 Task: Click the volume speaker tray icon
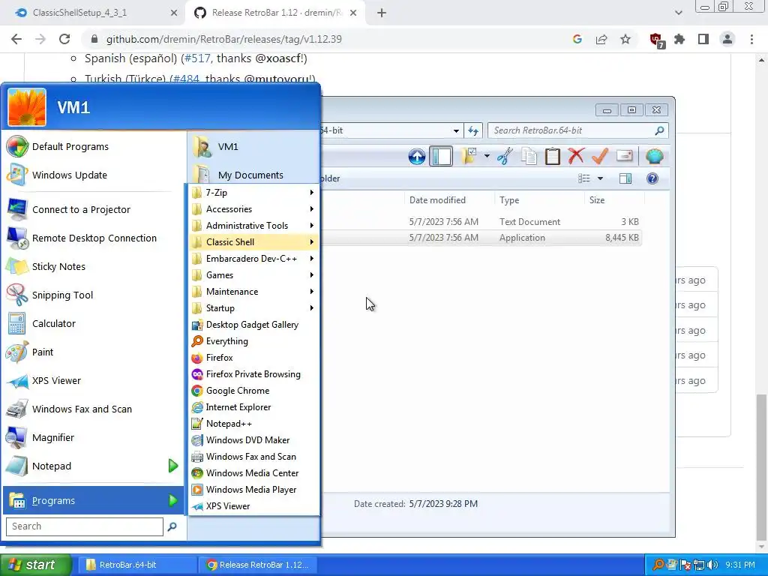tap(712, 565)
